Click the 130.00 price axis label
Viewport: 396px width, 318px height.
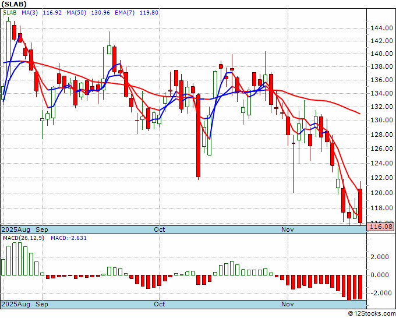coord(381,121)
